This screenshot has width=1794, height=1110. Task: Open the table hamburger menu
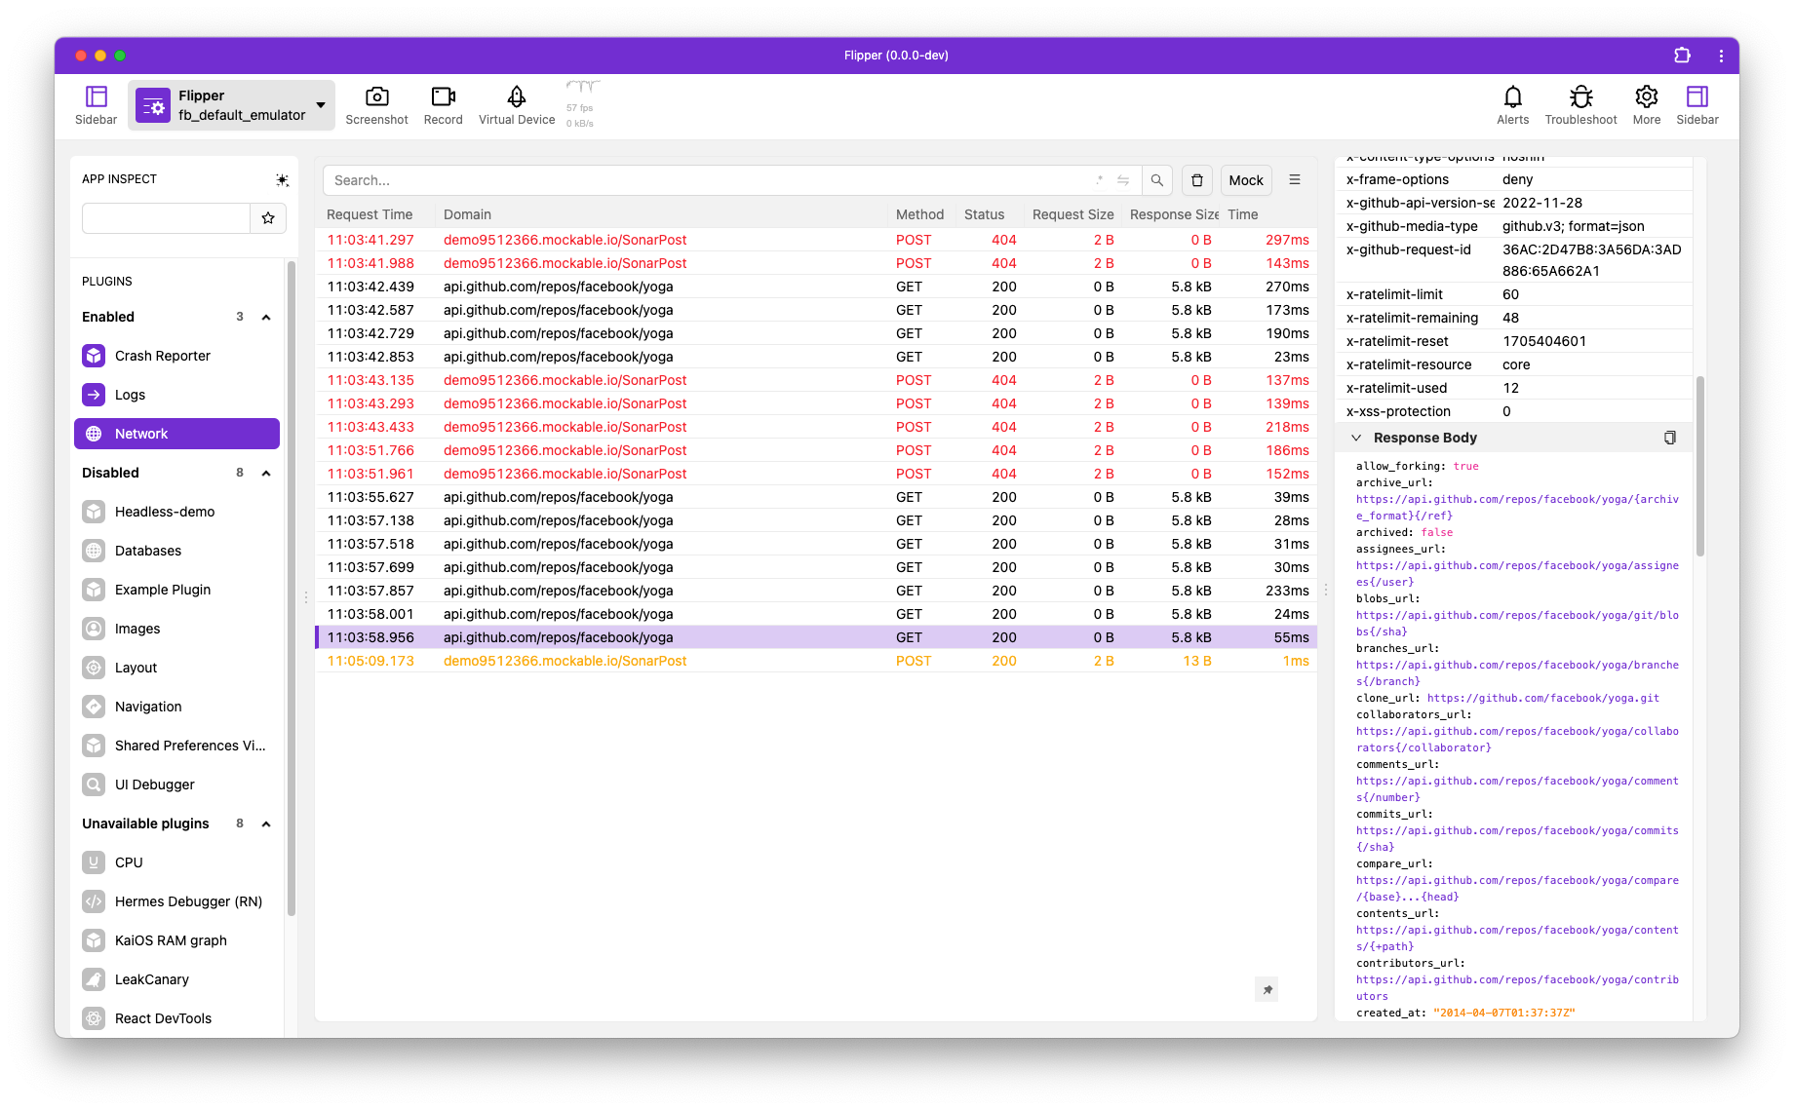click(1295, 179)
